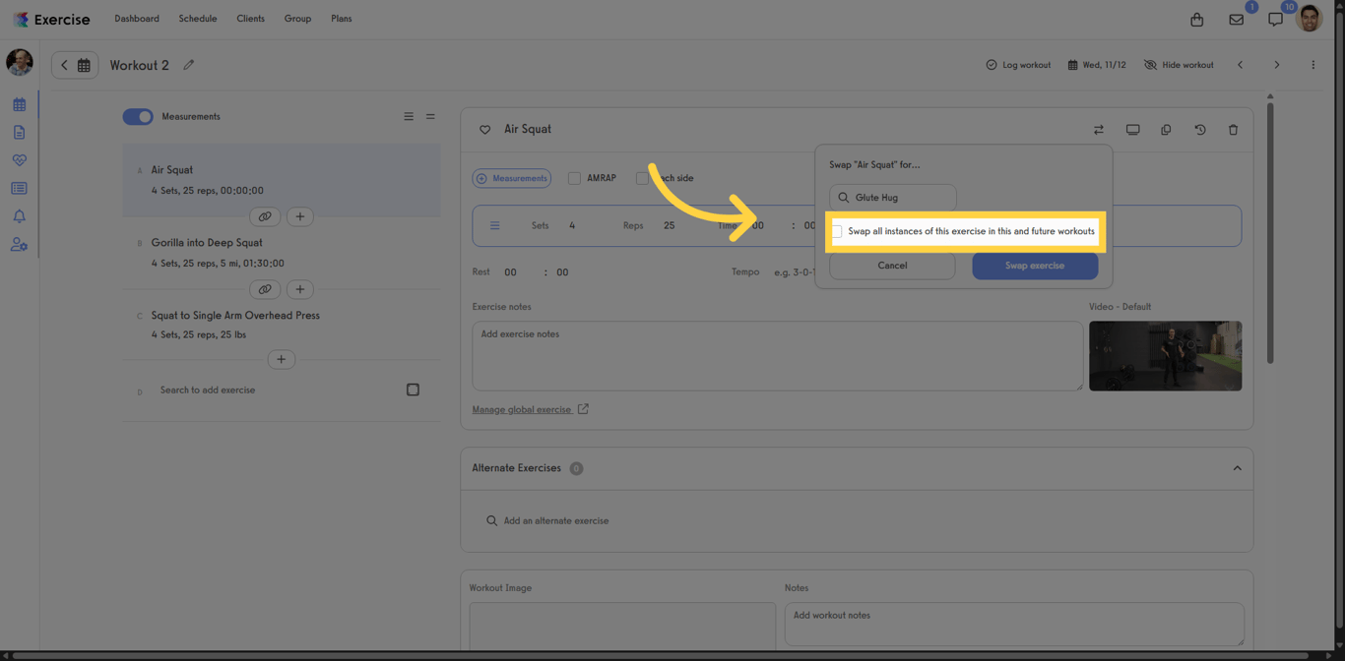The height and width of the screenshot is (661, 1345).
Task: Open the Schedule menu item
Action: coord(197,18)
